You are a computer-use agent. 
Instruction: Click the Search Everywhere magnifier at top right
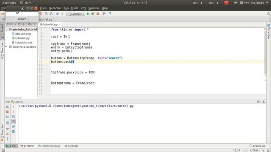click(268, 14)
